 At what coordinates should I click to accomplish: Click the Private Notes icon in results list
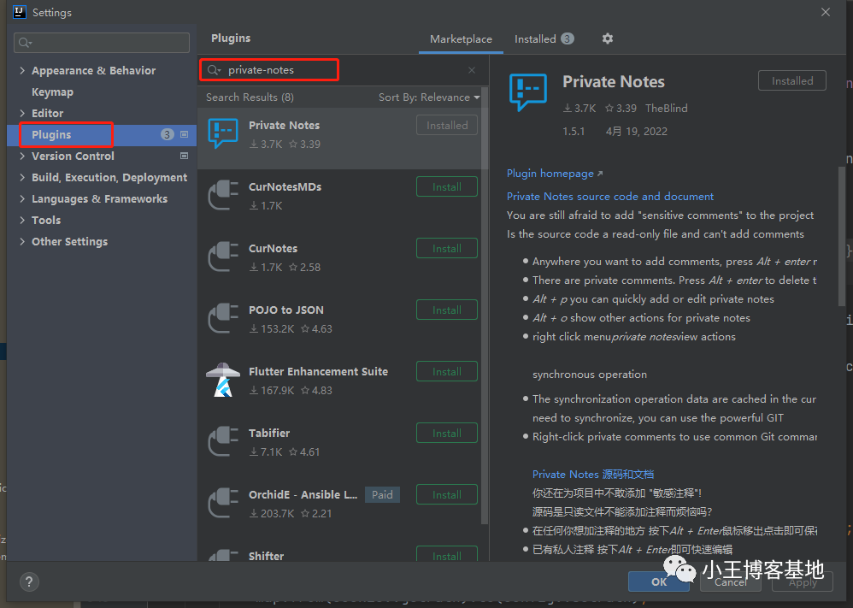[x=223, y=133]
